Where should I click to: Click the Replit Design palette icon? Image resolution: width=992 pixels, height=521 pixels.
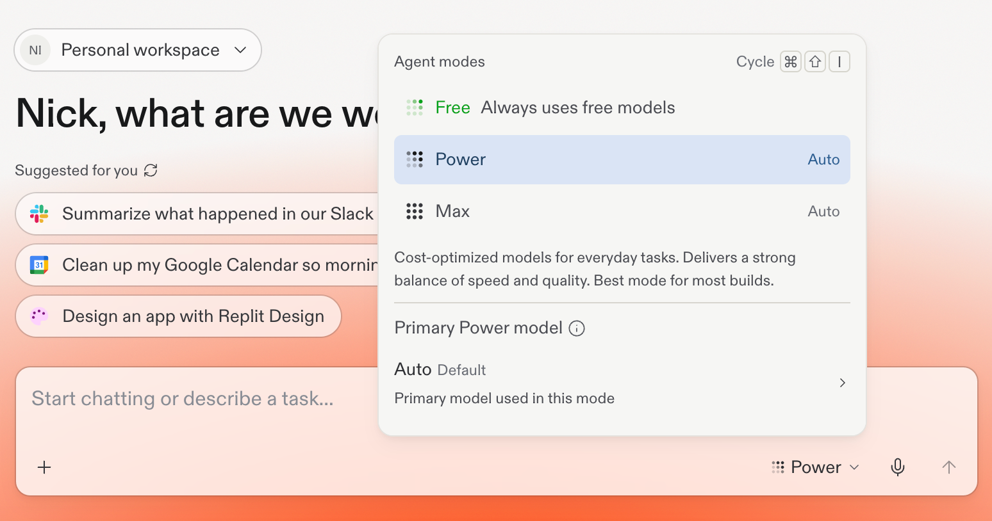click(39, 316)
